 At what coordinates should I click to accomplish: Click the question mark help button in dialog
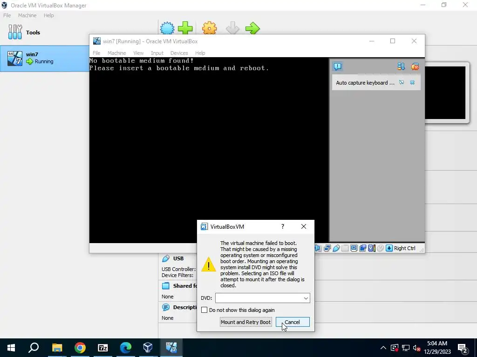pos(283,226)
